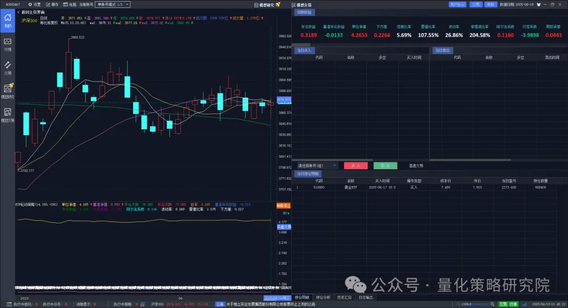Click the 公告 announcement badge in status bar
This screenshot has width=568, height=308.
[x=220, y=304]
